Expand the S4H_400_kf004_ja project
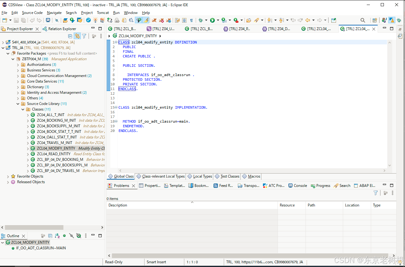 (x=3, y=42)
